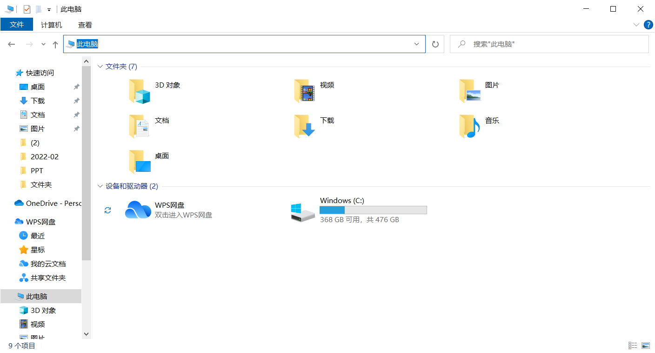Click the WPS网盘 sync refresh icon

(x=108, y=210)
